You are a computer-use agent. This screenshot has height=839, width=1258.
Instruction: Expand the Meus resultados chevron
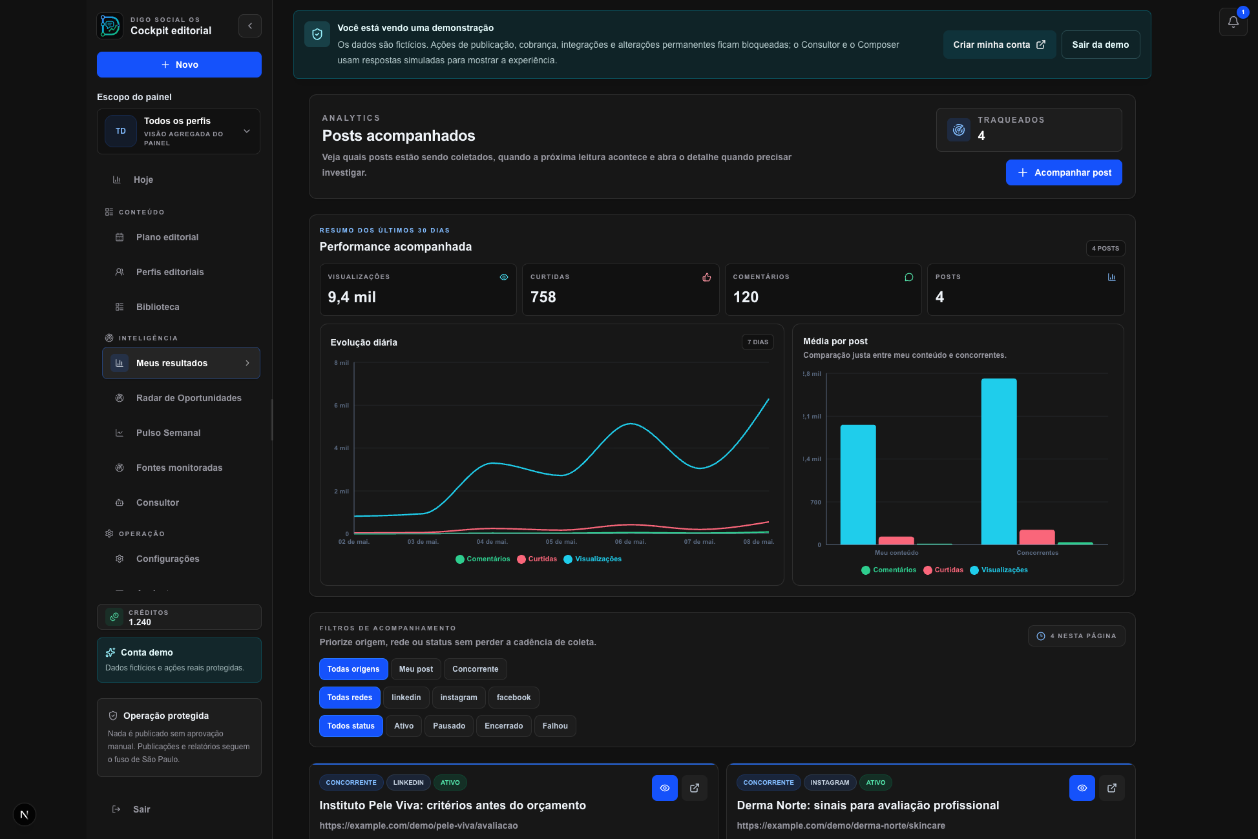pyautogui.click(x=247, y=363)
